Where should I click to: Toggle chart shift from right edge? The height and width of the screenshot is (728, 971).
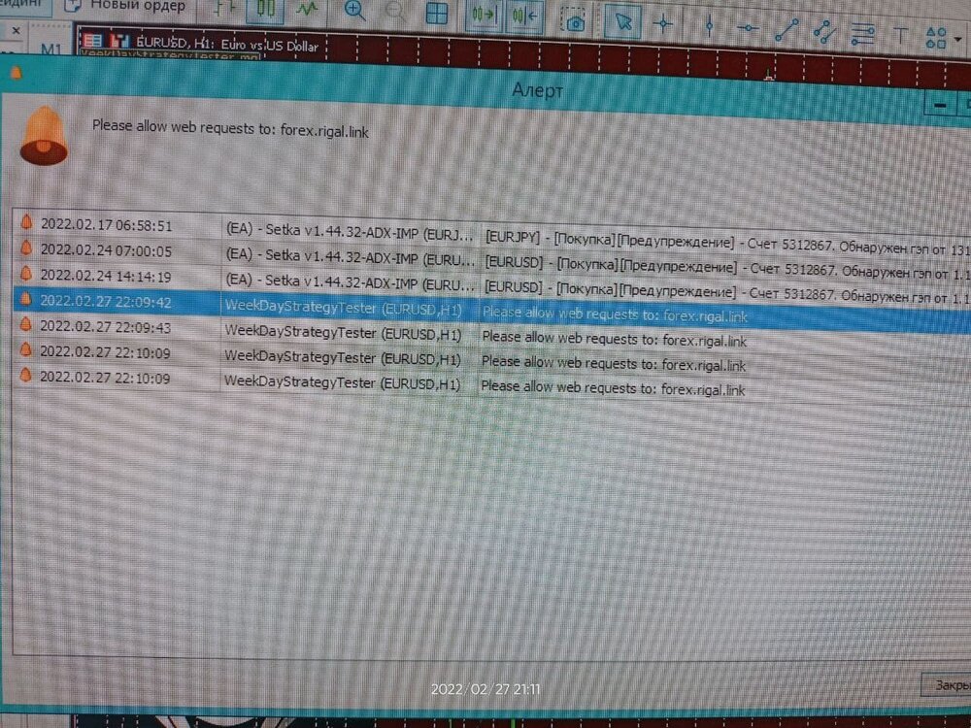[524, 17]
